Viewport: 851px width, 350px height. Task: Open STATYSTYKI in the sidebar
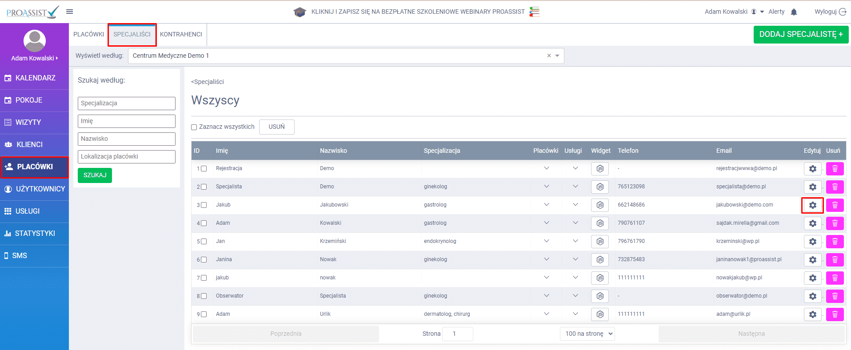(x=34, y=234)
